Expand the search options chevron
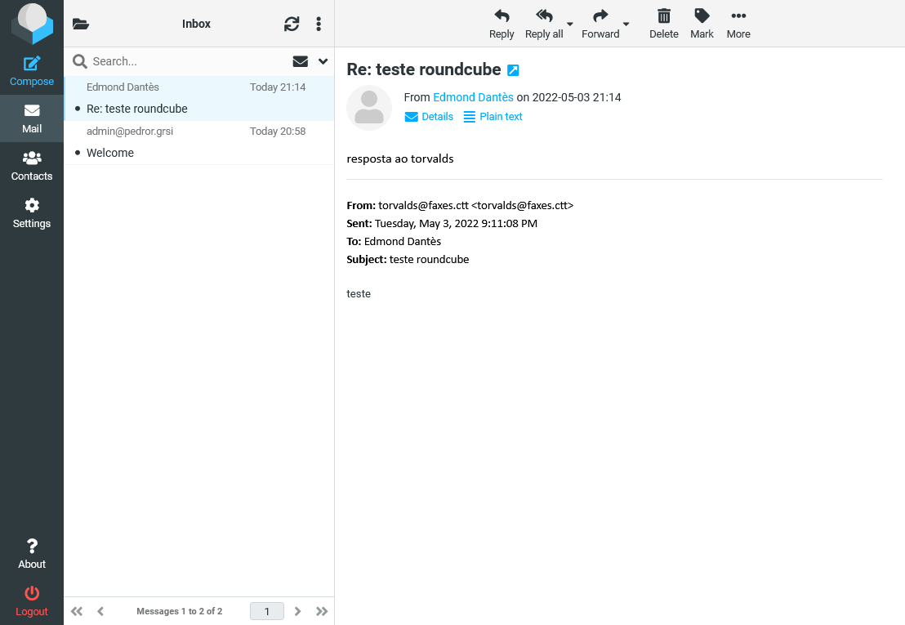The width and height of the screenshot is (905, 625). click(323, 61)
